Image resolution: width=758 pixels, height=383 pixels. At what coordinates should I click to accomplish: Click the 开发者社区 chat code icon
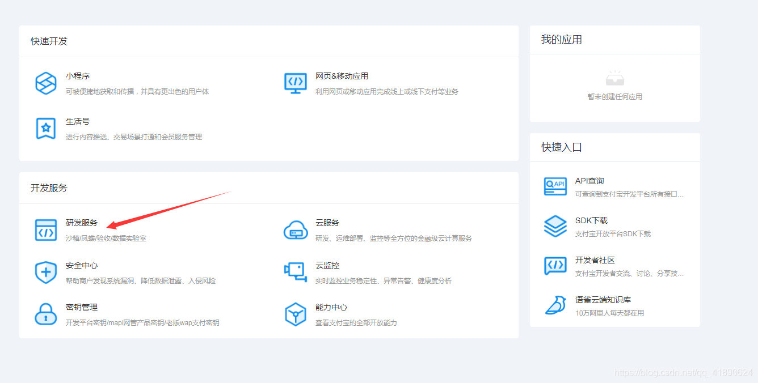(555, 266)
